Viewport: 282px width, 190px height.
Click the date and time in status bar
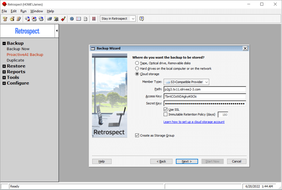(259, 186)
